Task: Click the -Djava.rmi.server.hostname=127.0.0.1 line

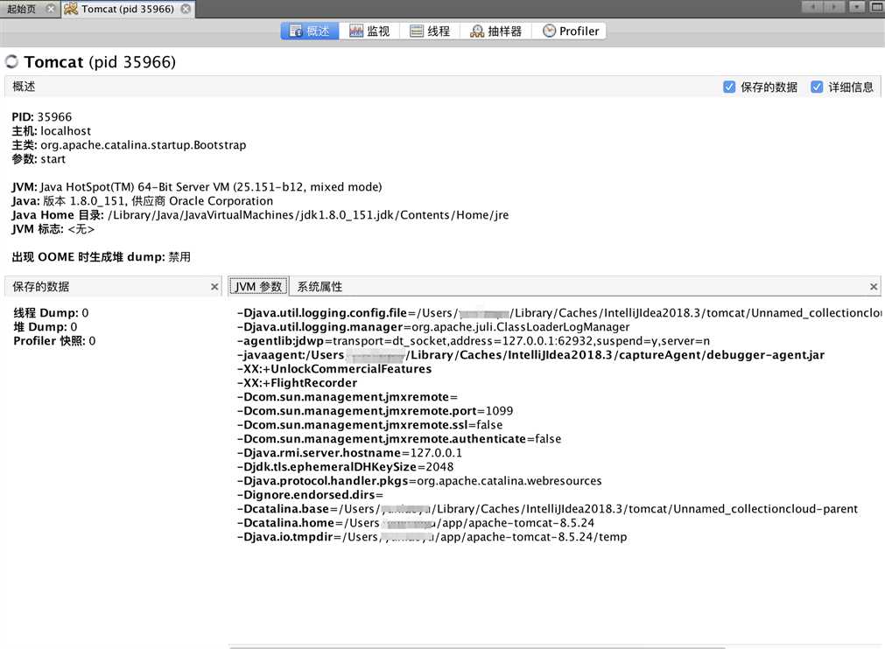Action: point(350,453)
